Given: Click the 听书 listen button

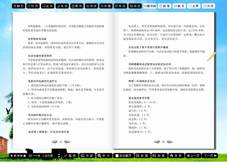Looking at the screenshot, I should pyautogui.click(x=33, y=6).
